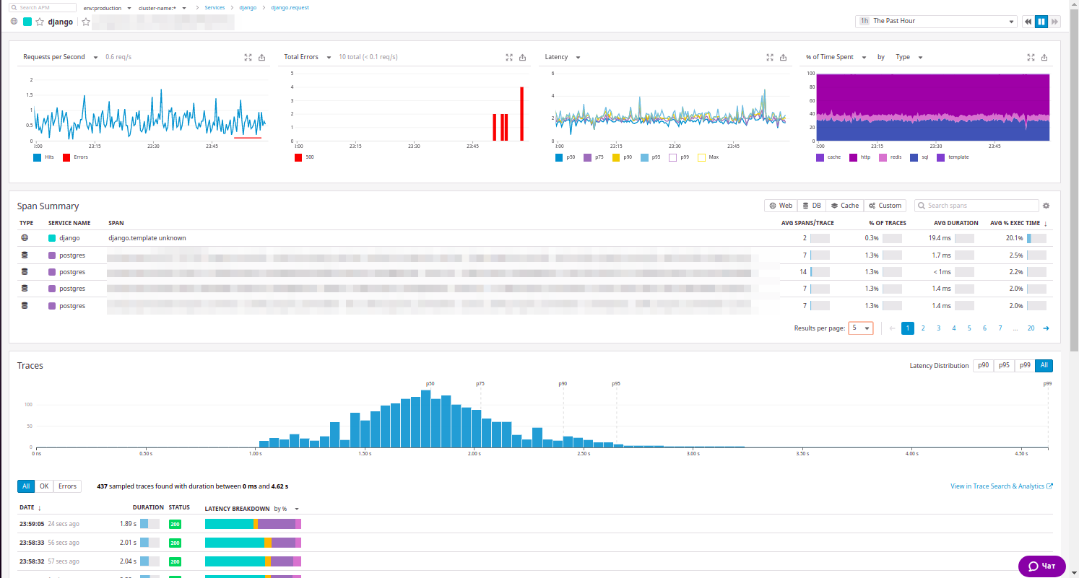Toggle the p50 series in the Latency legend
The image size is (1079, 578).
(x=565, y=157)
